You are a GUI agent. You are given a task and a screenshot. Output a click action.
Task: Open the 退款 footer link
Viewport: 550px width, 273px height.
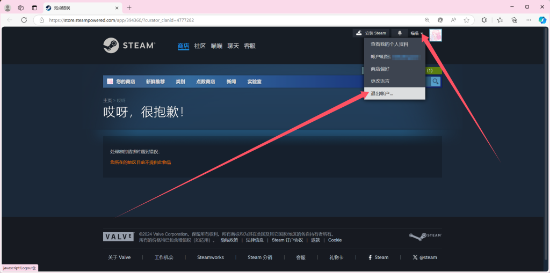[x=315, y=240]
